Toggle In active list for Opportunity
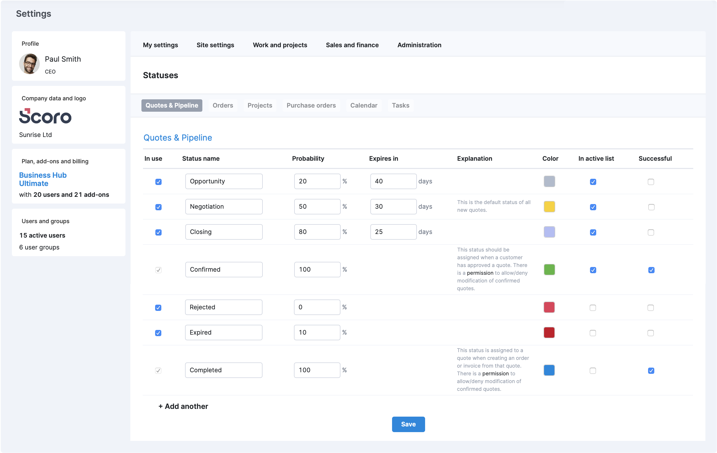The height and width of the screenshot is (453, 717). point(593,182)
